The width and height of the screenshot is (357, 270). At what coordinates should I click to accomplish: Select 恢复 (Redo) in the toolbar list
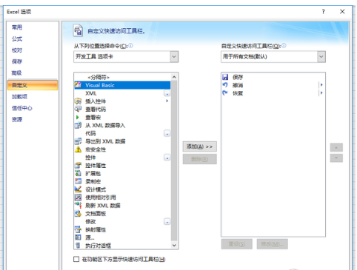click(x=273, y=93)
